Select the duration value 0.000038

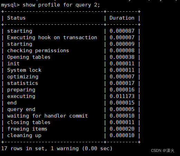pos(122,57)
